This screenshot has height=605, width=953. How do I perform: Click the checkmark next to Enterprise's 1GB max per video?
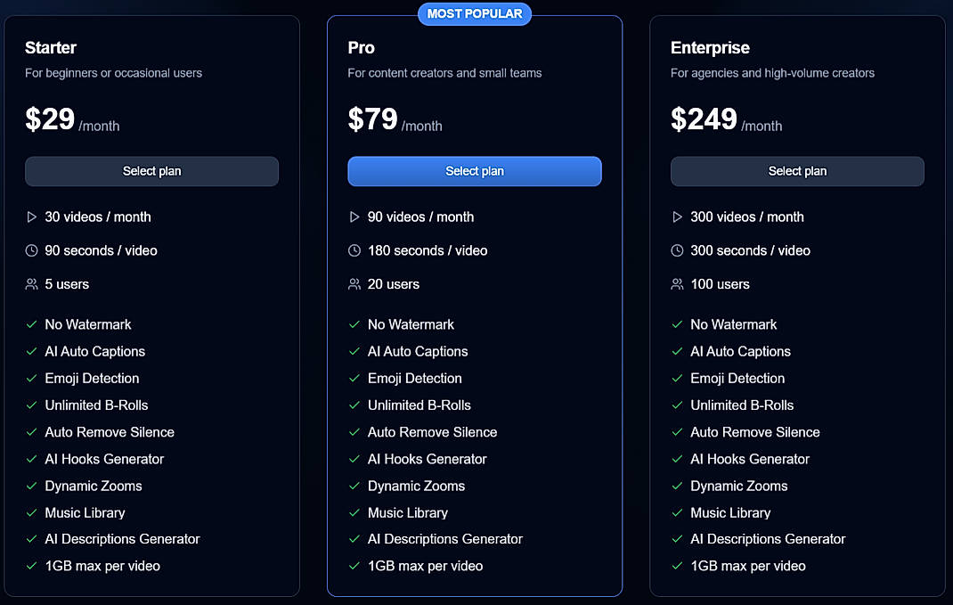[x=675, y=566]
